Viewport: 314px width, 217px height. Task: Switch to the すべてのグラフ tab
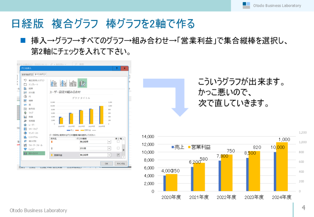pos(40,74)
